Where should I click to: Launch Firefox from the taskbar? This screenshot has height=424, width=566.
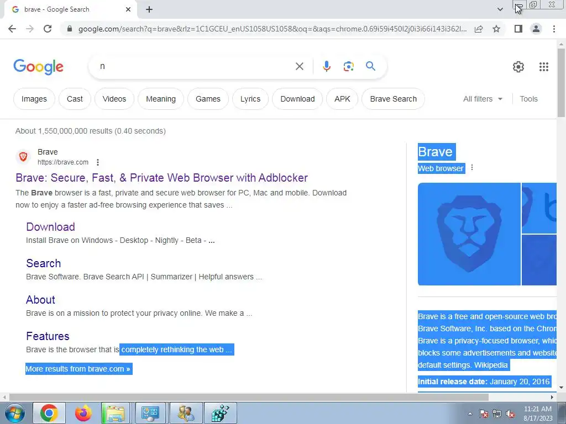tap(83, 413)
